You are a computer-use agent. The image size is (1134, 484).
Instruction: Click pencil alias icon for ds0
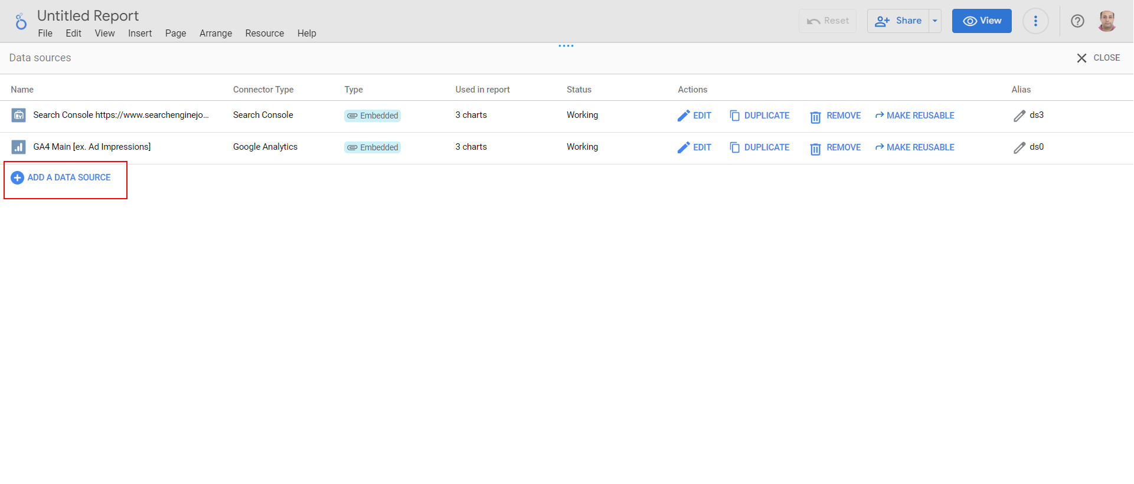(x=1019, y=147)
